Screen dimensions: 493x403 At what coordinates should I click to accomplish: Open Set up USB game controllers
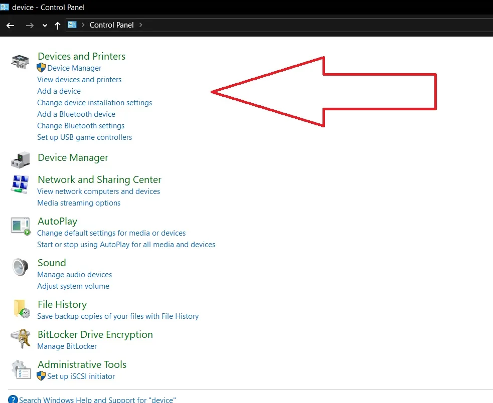tap(84, 137)
